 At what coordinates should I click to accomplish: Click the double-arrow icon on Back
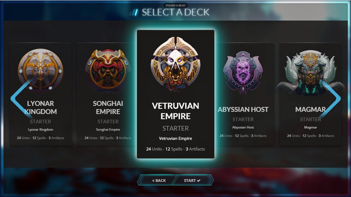point(153,181)
